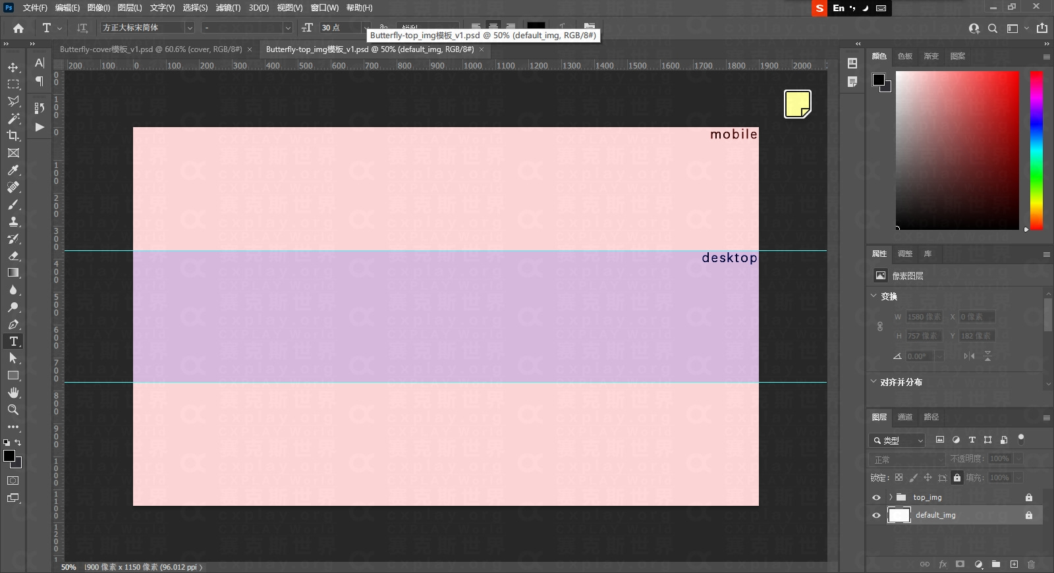The height and width of the screenshot is (573, 1054).
Task: Create a new layer button
Action: [1014, 564]
